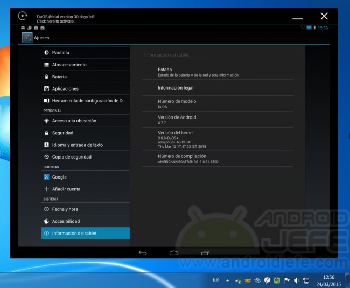This screenshot has width=350, height=288.
Task: Tap Número de compilación entry
Action: click(218, 159)
